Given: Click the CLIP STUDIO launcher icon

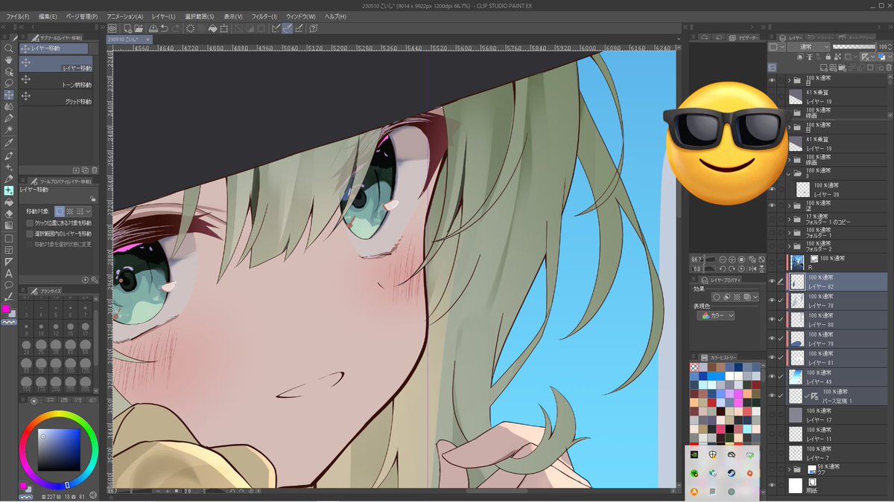Looking at the screenshot, I should tap(112, 28).
